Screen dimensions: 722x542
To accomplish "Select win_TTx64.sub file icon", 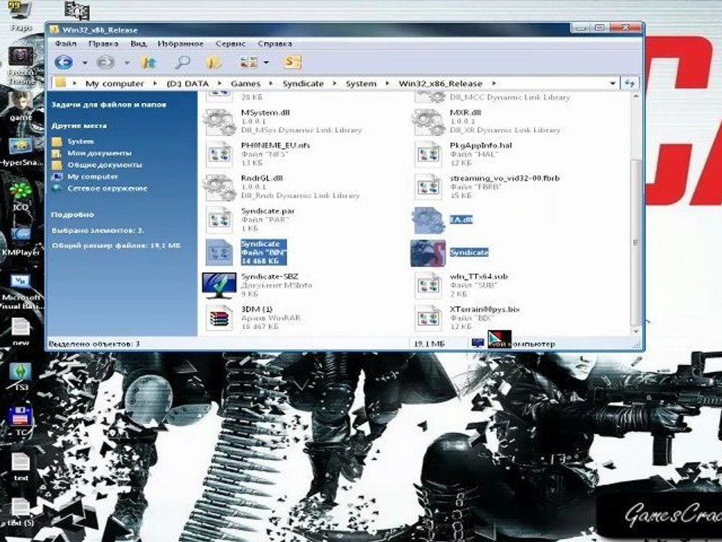I will (428, 285).
